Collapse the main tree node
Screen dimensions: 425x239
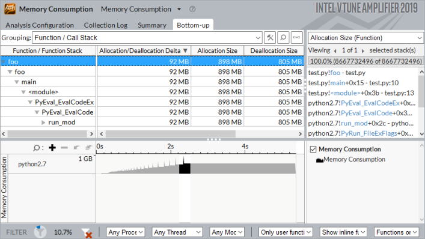point(17,82)
